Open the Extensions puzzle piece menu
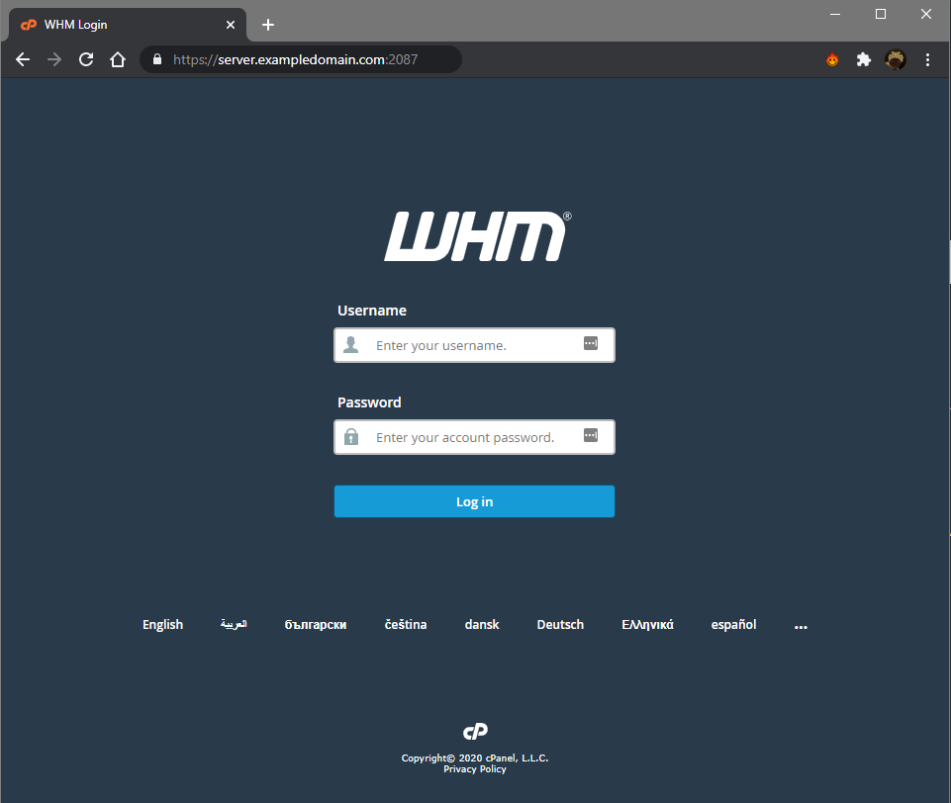Image resolution: width=951 pixels, height=803 pixels. tap(864, 59)
